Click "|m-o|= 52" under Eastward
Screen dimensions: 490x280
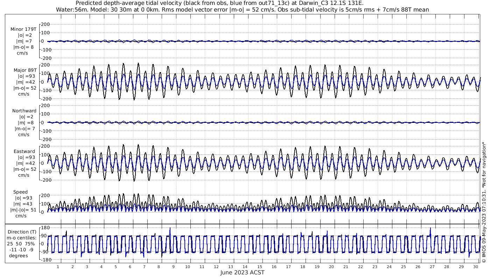click(x=25, y=169)
